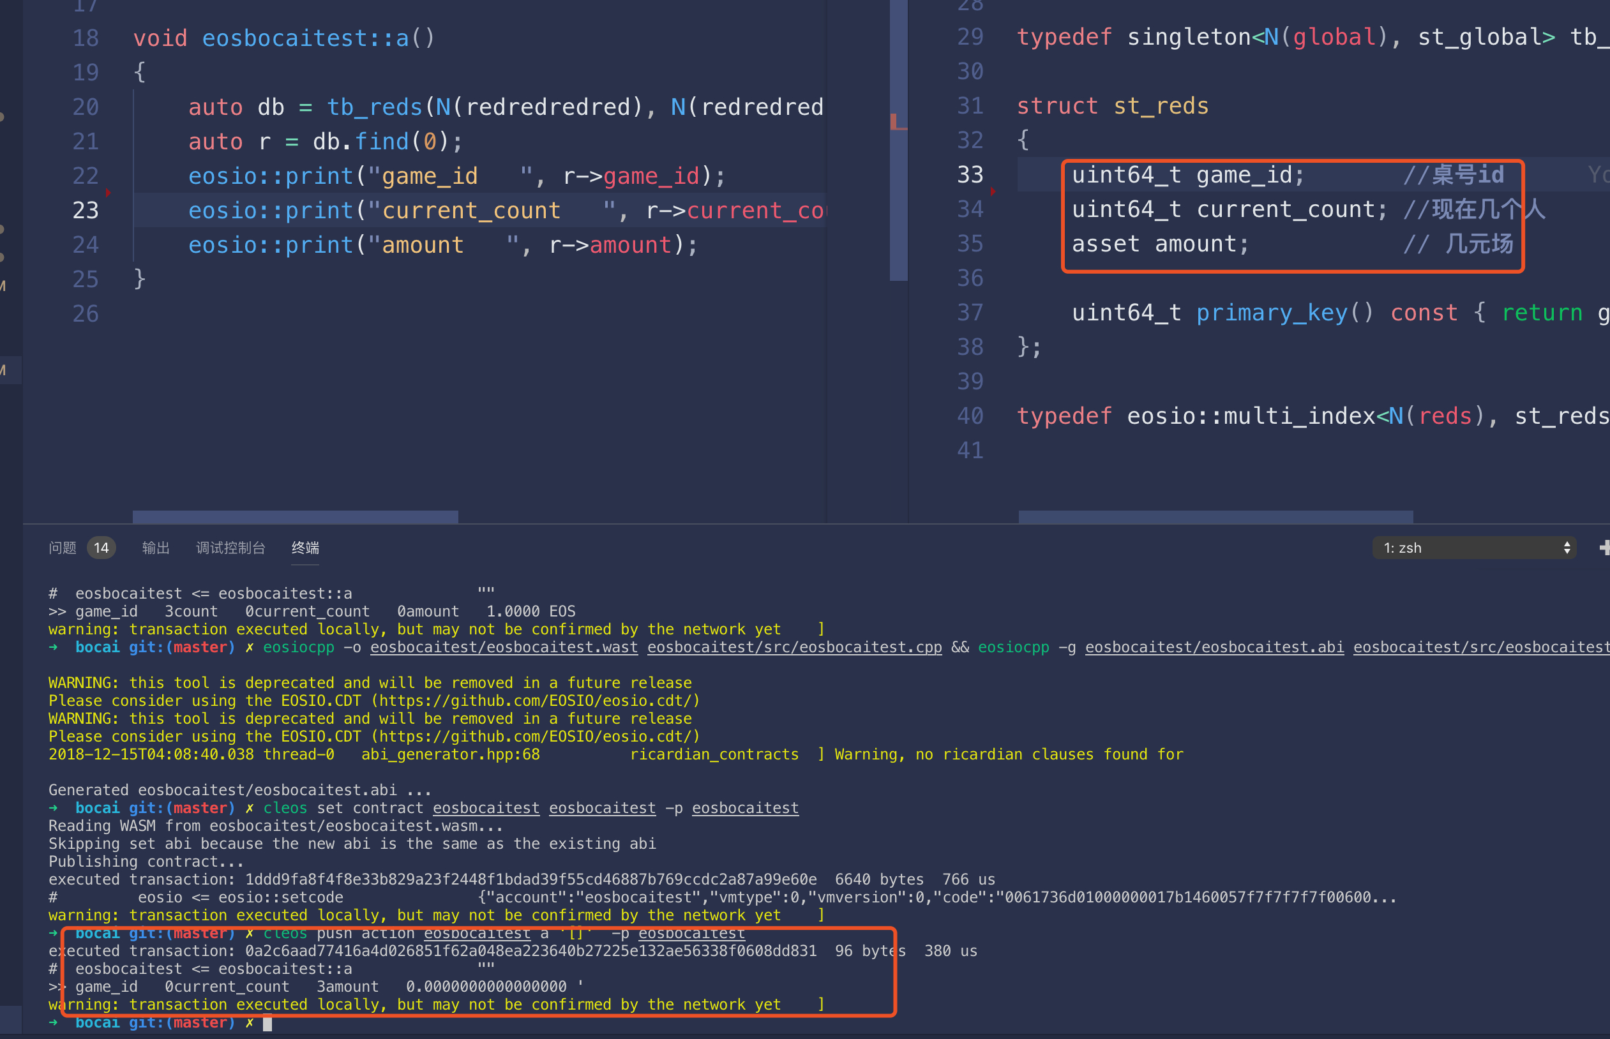Switch to the 问题 problems tab
The image size is (1610, 1039).
tap(62, 548)
